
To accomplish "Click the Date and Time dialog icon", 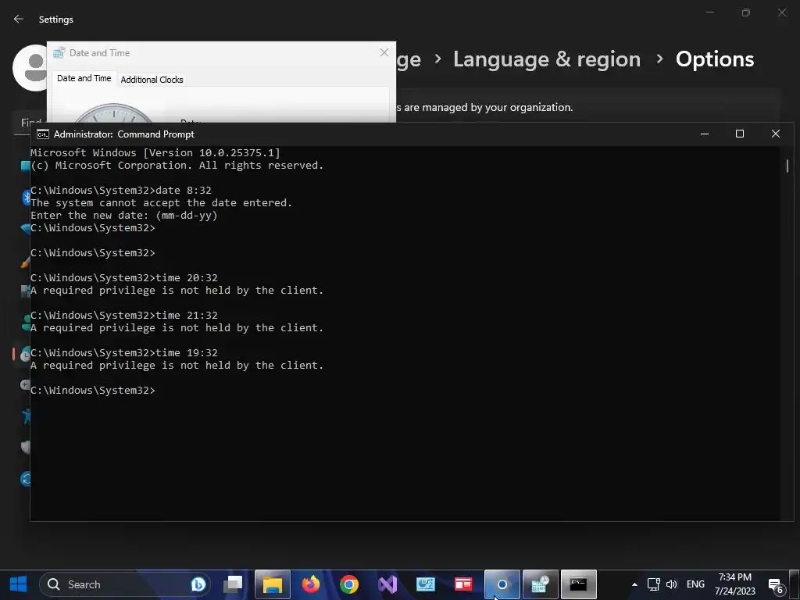I will (59, 52).
